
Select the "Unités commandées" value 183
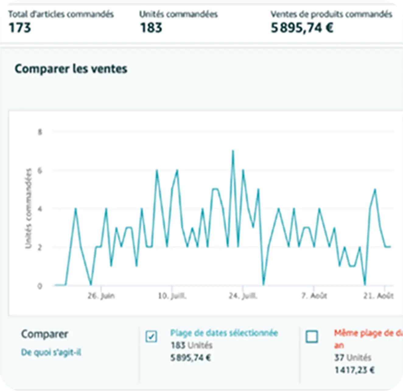(151, 28)
